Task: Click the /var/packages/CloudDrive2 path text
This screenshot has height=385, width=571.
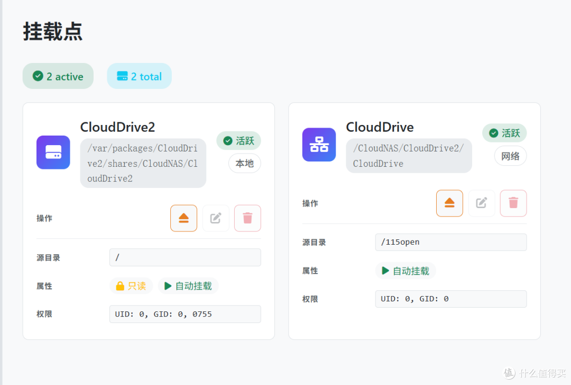Action: pyautogui.click(x=143, y=163)
